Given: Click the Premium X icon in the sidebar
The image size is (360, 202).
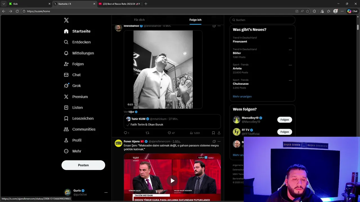Looking at the screenshot, I should click(66, 97).
